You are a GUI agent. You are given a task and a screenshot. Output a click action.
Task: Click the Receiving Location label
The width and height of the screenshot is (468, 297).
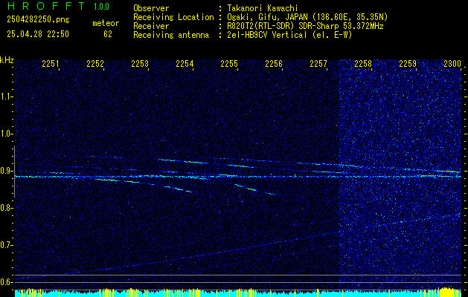[173, 17]
